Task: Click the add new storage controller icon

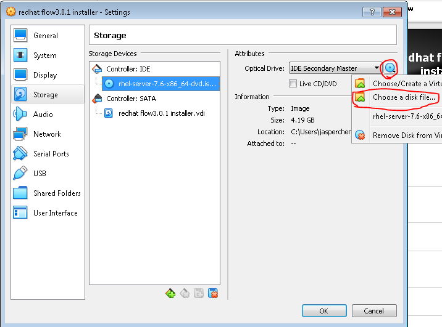Action: click(x=170, y=293)
